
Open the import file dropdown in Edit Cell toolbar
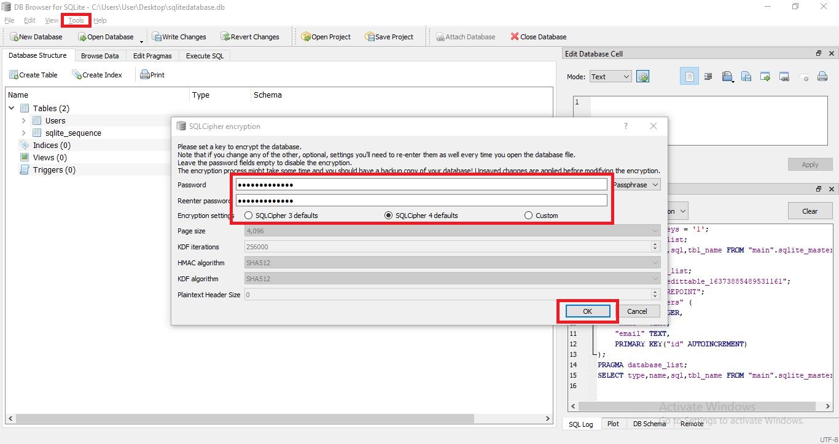728,77
